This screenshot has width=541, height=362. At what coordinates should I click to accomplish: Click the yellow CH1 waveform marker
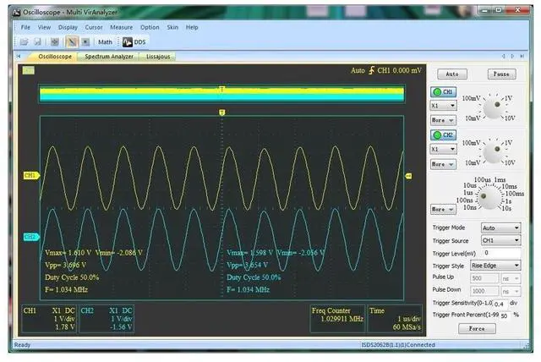(30, 176)
